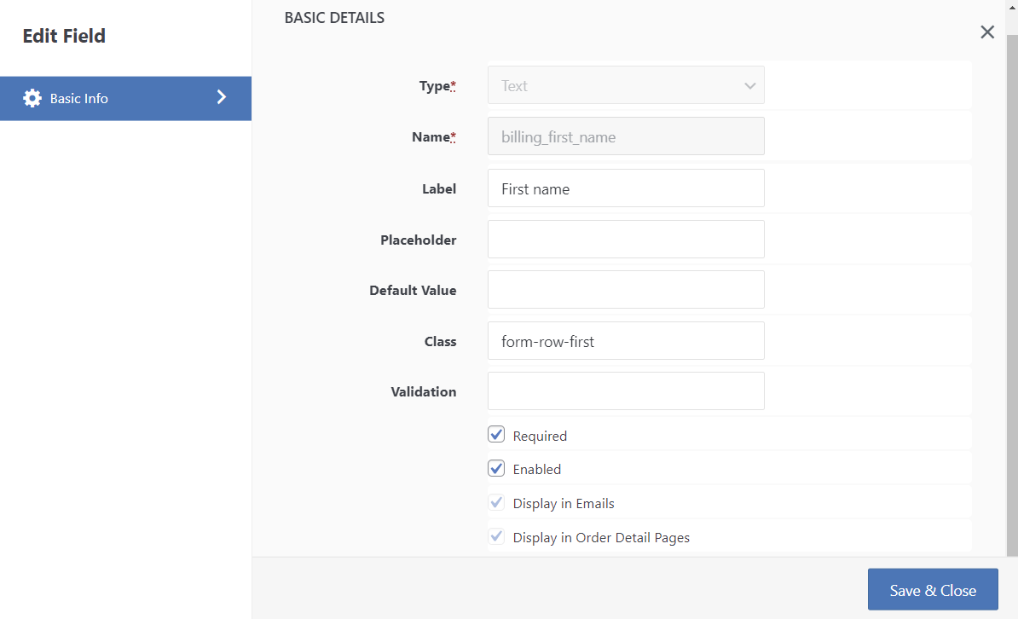Select the Basic Info sidebar tab
This screenshot has height=619, width=1018.
[x=102, y=98]
